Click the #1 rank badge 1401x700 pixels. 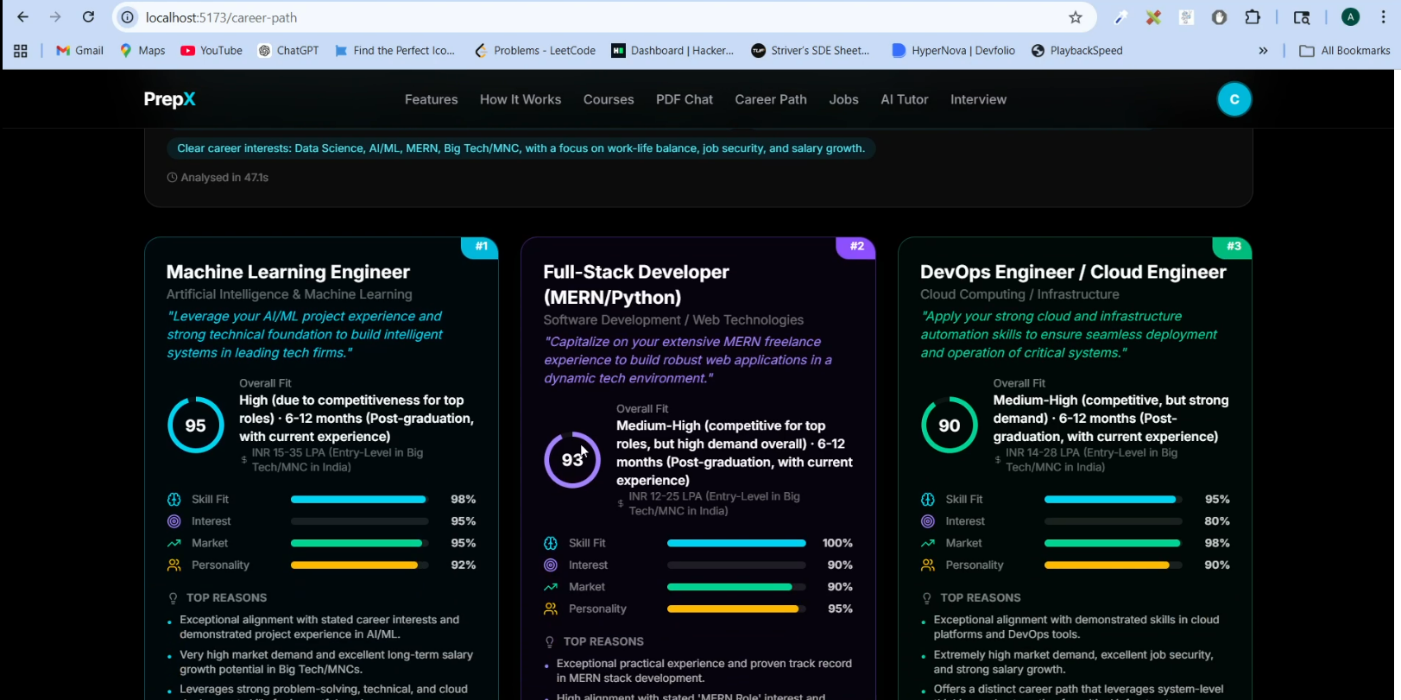[481, 247]
